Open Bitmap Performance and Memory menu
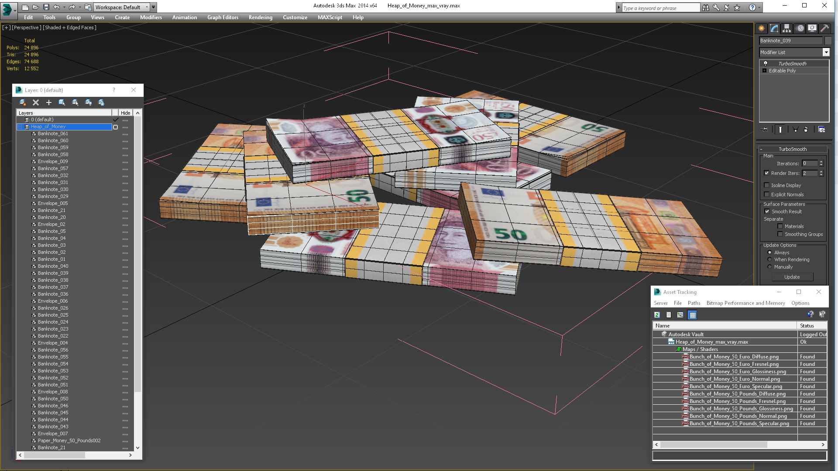The height and width of the screenshot is (471, 838). pyautogui.click(x=745, y=303)
